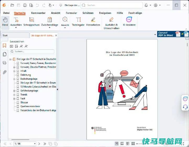Click the Ansicht zoom tool
189x147 pixels.
(x=65, y=23)
